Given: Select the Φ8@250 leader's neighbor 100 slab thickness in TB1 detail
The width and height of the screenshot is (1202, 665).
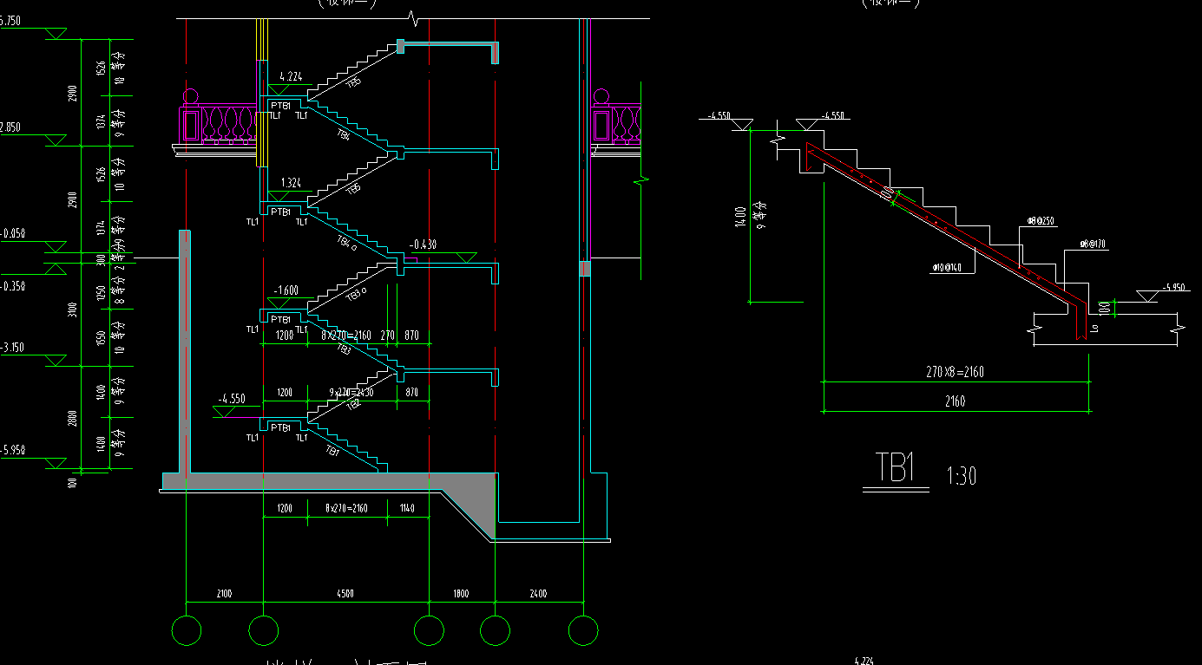Looking at the screenshot, I should click(x=1103, y=307).
